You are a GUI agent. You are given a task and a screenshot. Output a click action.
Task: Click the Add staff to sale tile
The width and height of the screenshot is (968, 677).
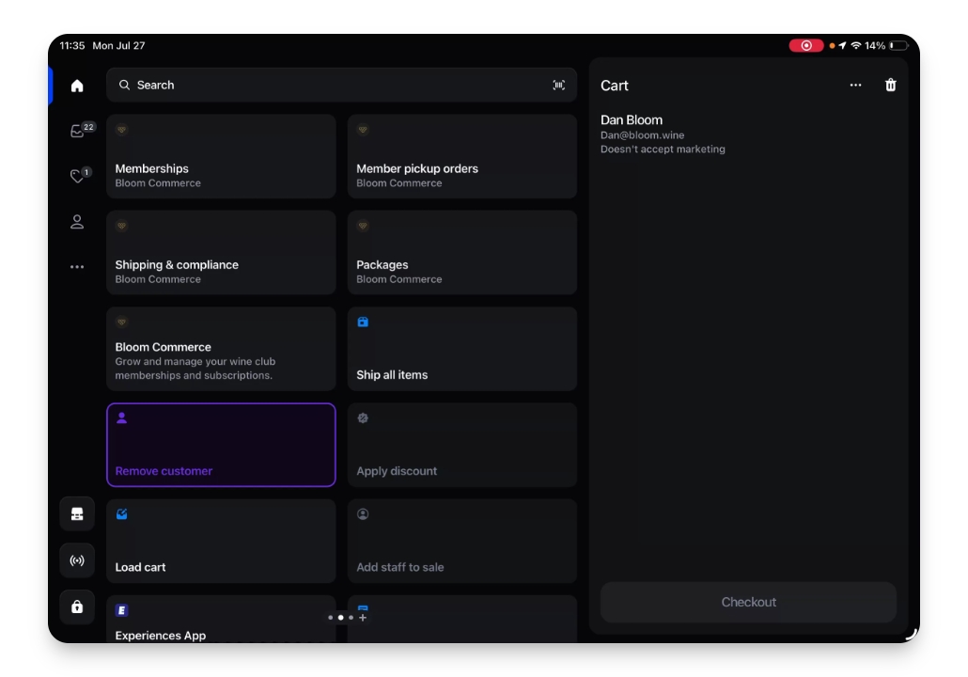(x=462, y=541)
